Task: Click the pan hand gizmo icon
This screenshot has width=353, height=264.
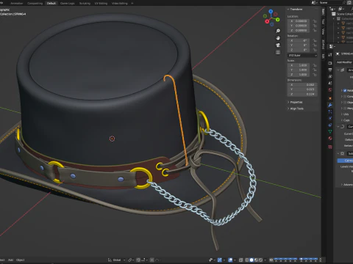Action: pos(278,38)
